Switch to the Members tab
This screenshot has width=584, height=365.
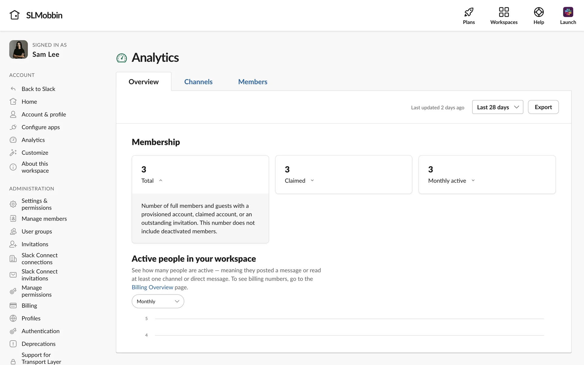click(252, 82)
